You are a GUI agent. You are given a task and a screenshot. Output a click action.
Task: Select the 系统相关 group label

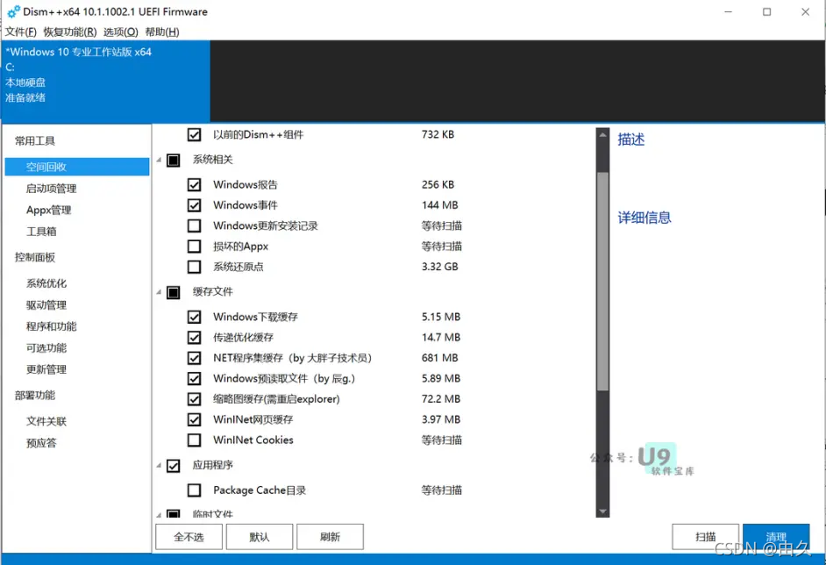[212, 160]
